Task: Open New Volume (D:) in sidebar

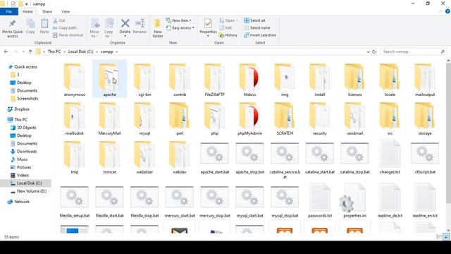Action: (32, 191)
